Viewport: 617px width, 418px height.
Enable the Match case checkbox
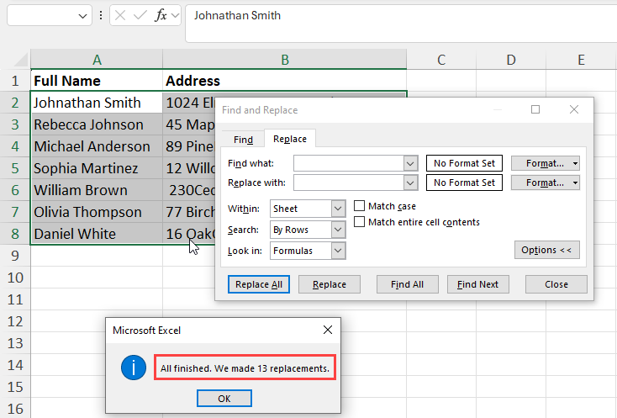(x=360, y=206)
